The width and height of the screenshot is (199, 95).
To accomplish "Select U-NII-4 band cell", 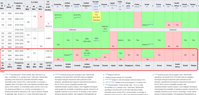I will [x=49, y=57].
